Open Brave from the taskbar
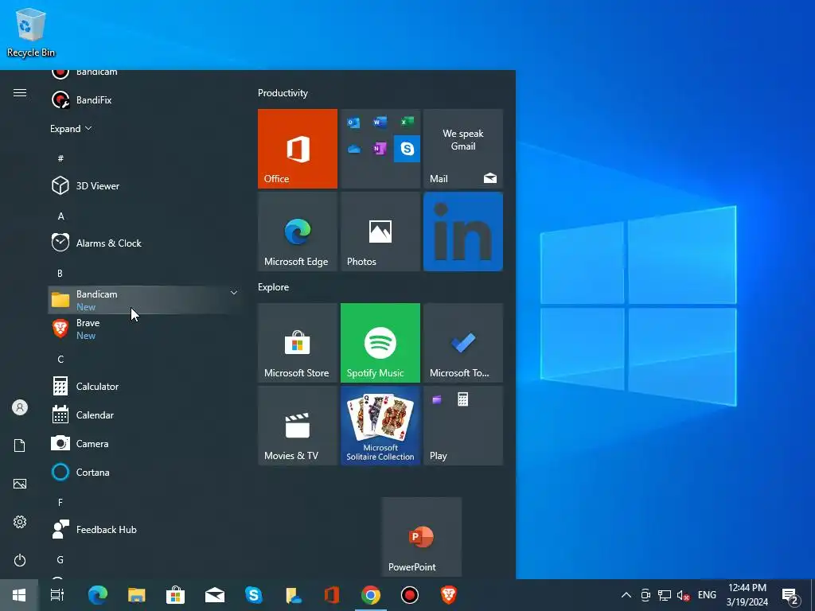The image size is (815, 611). click(x=449, y=595)
